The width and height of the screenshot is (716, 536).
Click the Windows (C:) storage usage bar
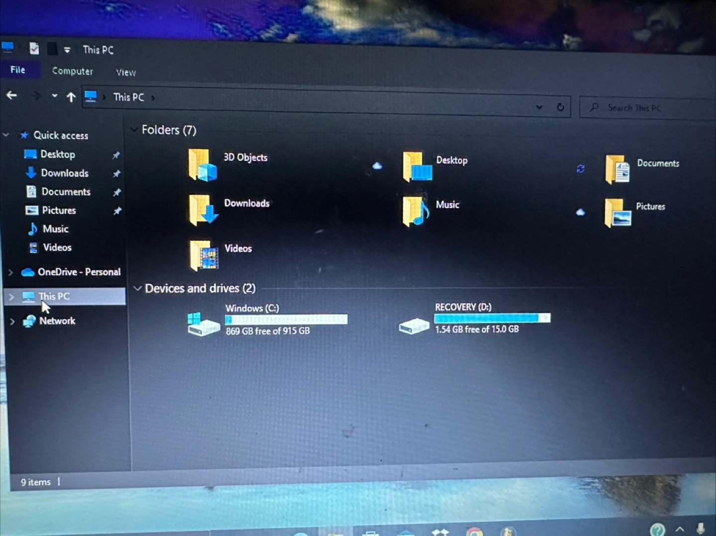pyautogui.click(x=286, y=319)
